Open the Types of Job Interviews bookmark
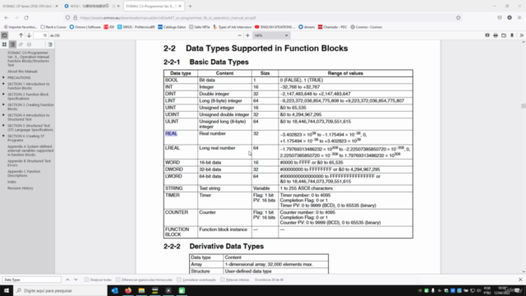Screen dimensions: 526x296 233,27
